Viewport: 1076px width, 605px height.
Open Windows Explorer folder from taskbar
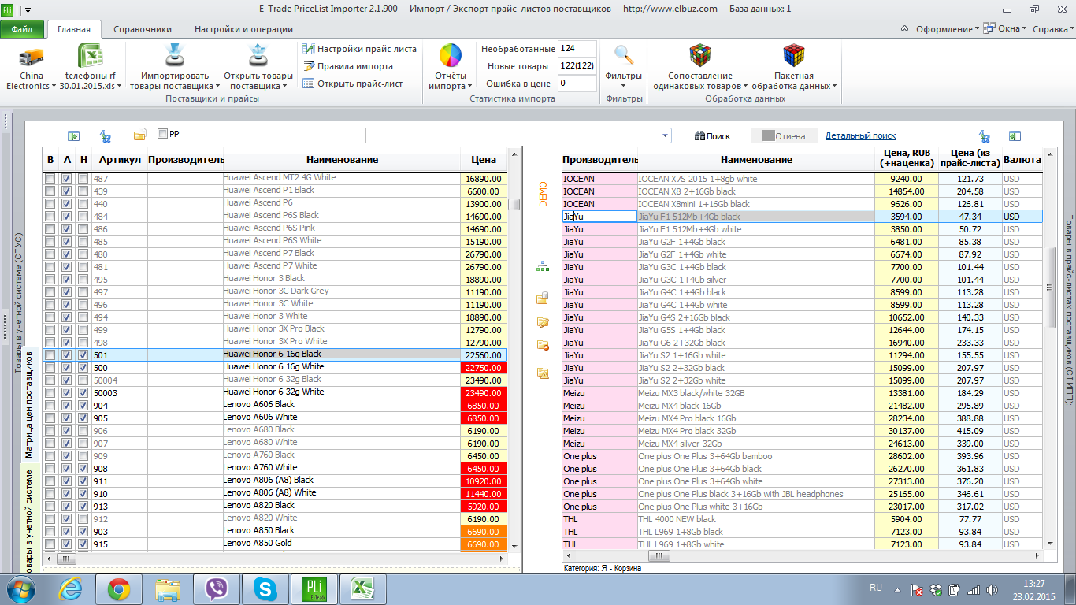(168, 589)
